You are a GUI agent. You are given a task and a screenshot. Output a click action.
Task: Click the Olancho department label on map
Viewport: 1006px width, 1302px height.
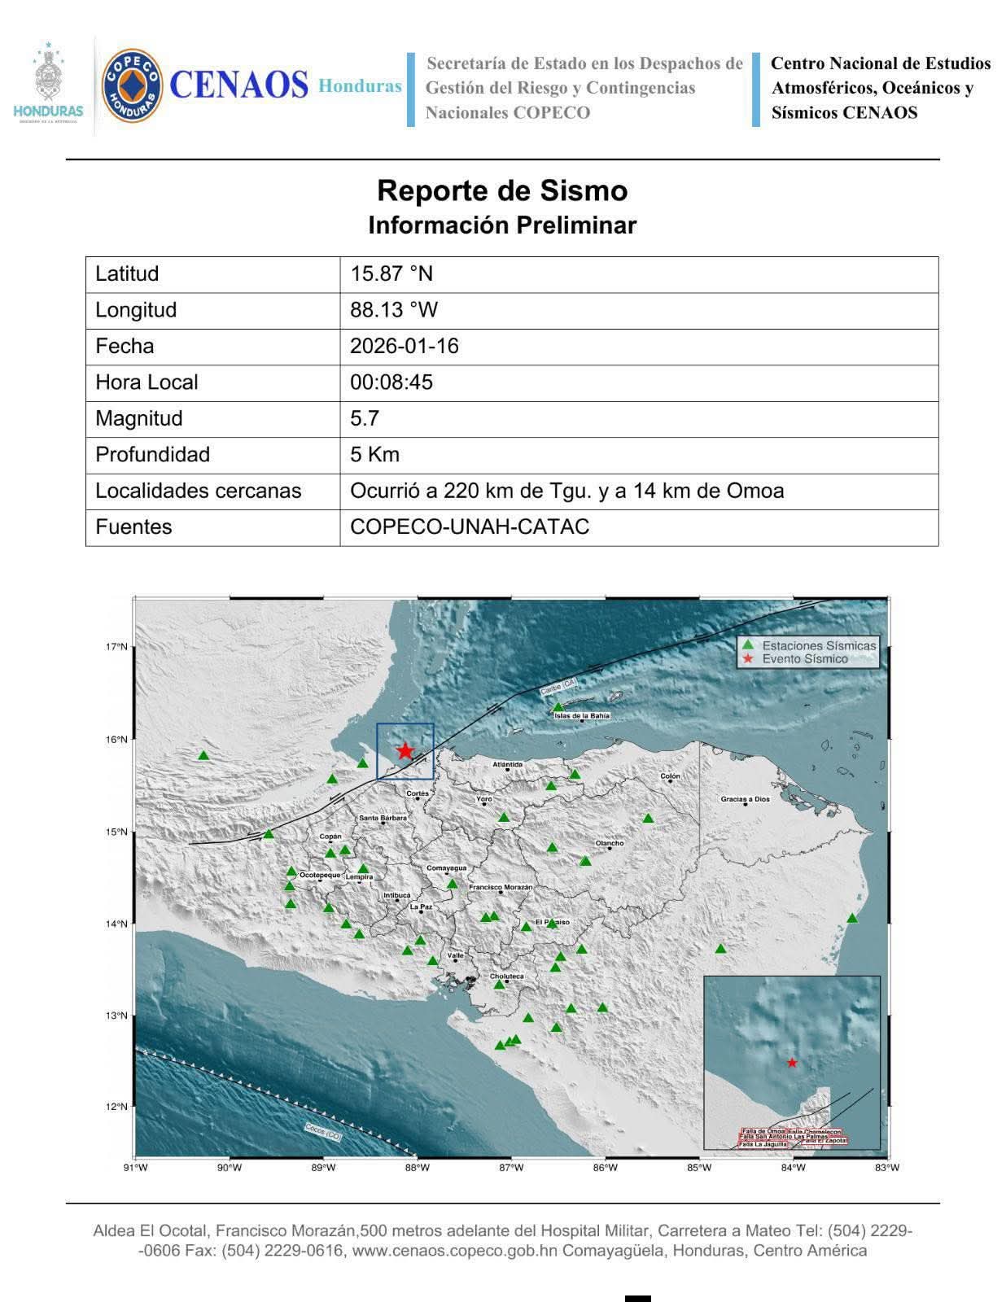tap(610, 843)
